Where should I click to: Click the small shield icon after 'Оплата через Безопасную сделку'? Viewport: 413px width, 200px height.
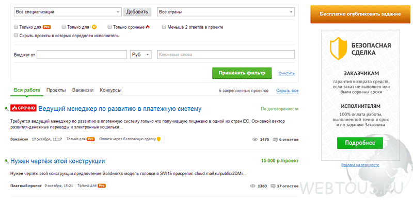[x=158, y=139]
